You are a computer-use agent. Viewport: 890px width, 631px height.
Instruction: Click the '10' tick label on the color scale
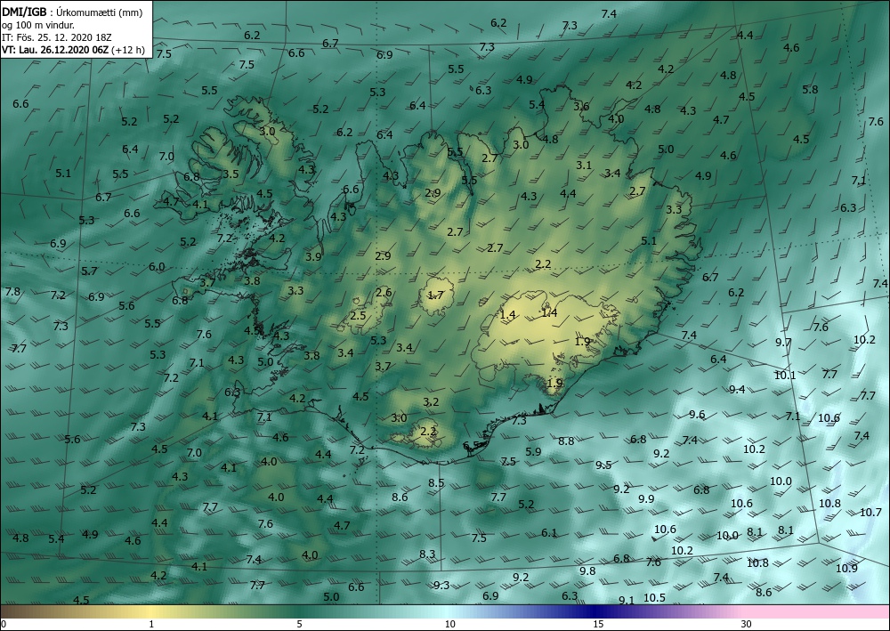(x=450, y=624)
